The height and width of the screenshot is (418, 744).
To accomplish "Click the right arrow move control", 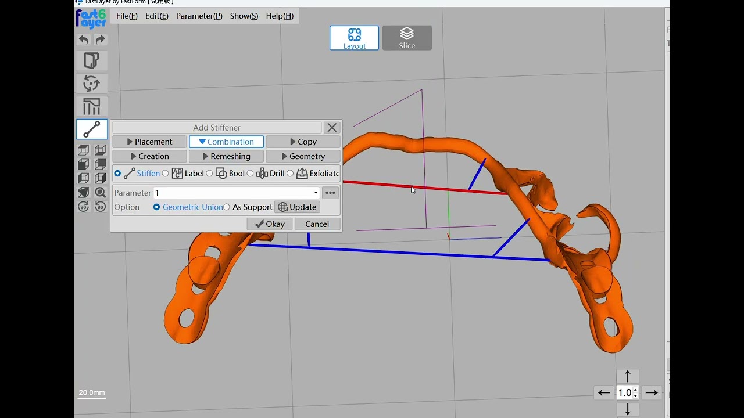I will (652, 393).
